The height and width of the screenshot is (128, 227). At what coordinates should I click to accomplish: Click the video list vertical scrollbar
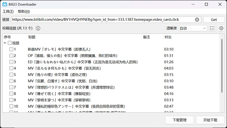point(222,66)
